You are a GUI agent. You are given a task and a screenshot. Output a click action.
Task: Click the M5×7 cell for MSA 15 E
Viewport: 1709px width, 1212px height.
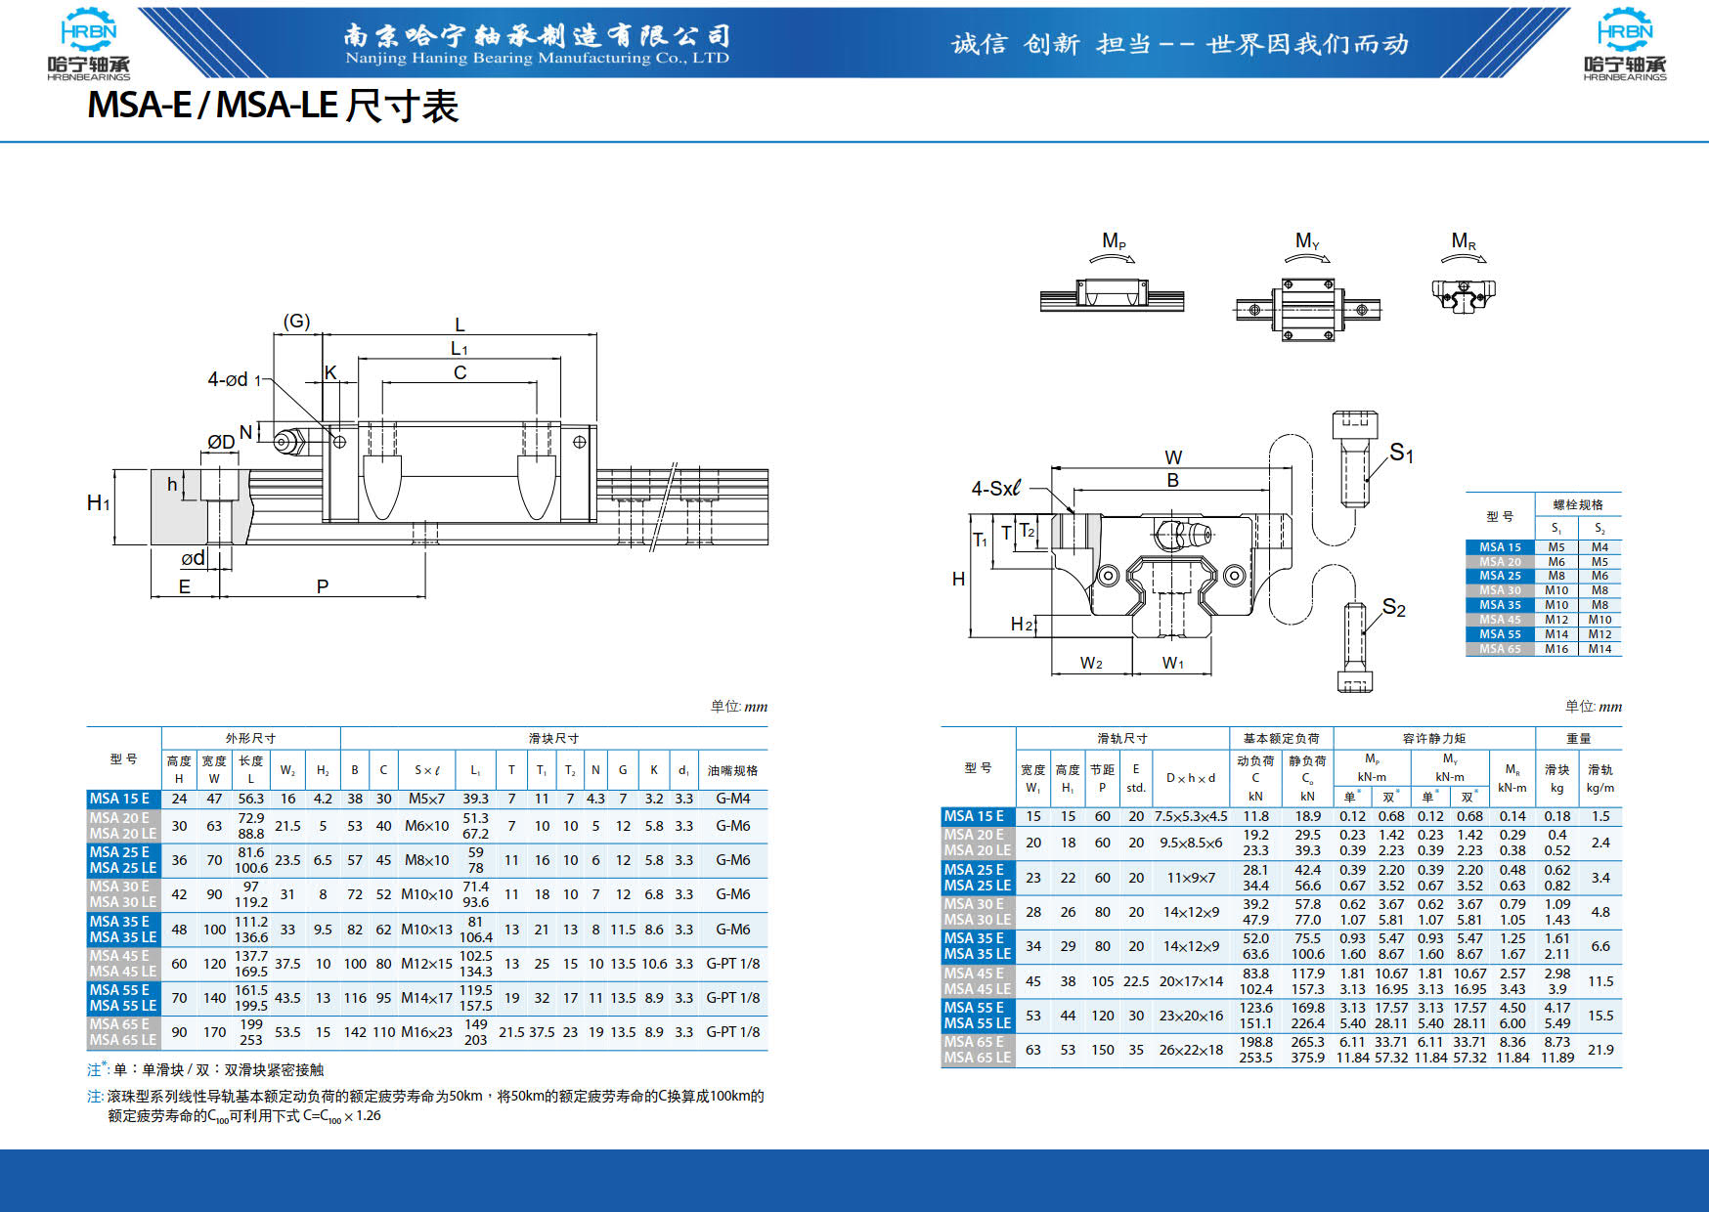427,799
